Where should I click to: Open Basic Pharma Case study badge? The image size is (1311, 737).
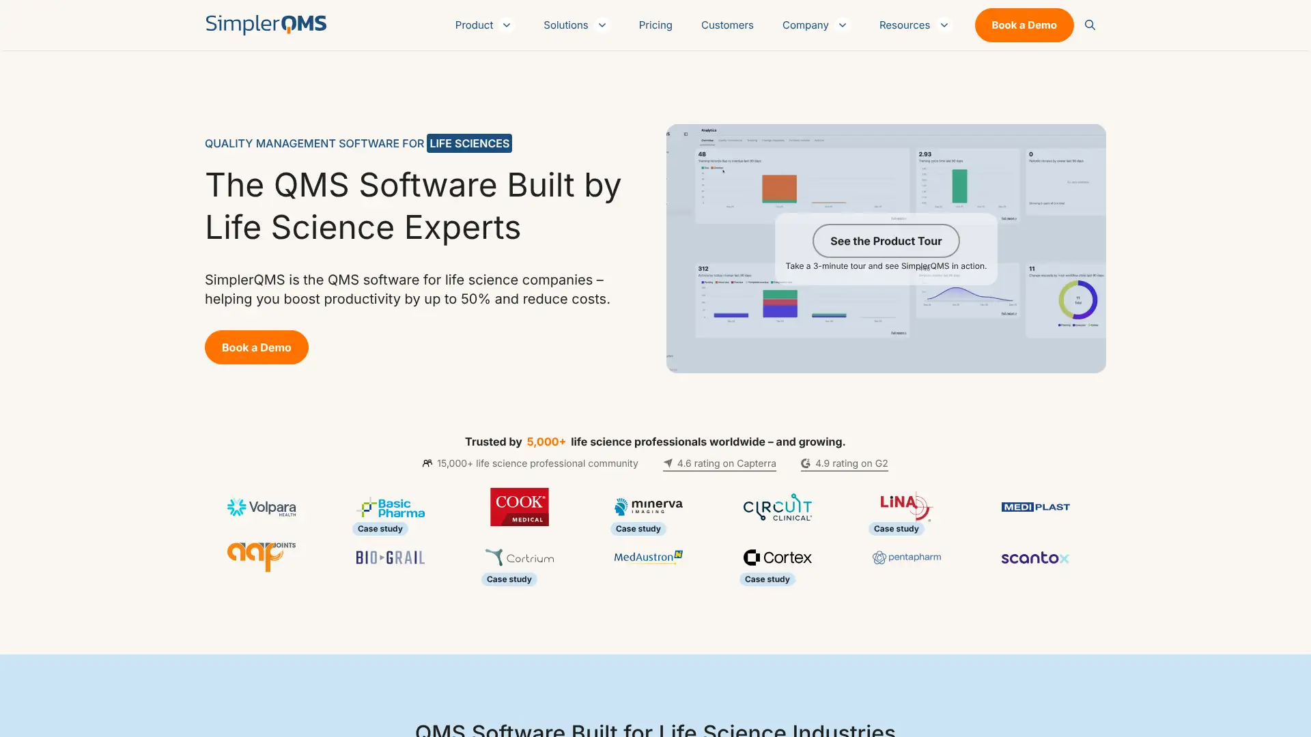tap(380, 529)
